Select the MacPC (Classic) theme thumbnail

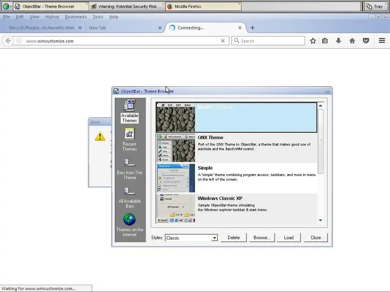[x=176, y=117]
